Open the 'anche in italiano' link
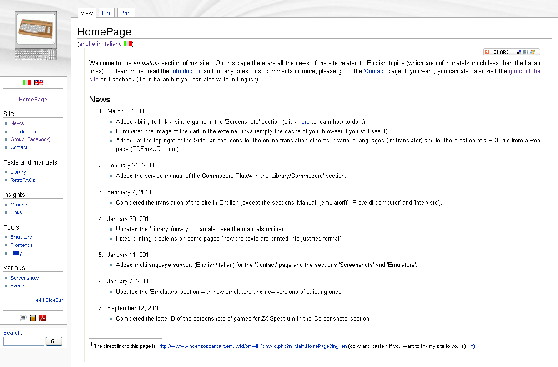Image resolution: width=558 pixels, height=367 pixels. click(101, 44)
